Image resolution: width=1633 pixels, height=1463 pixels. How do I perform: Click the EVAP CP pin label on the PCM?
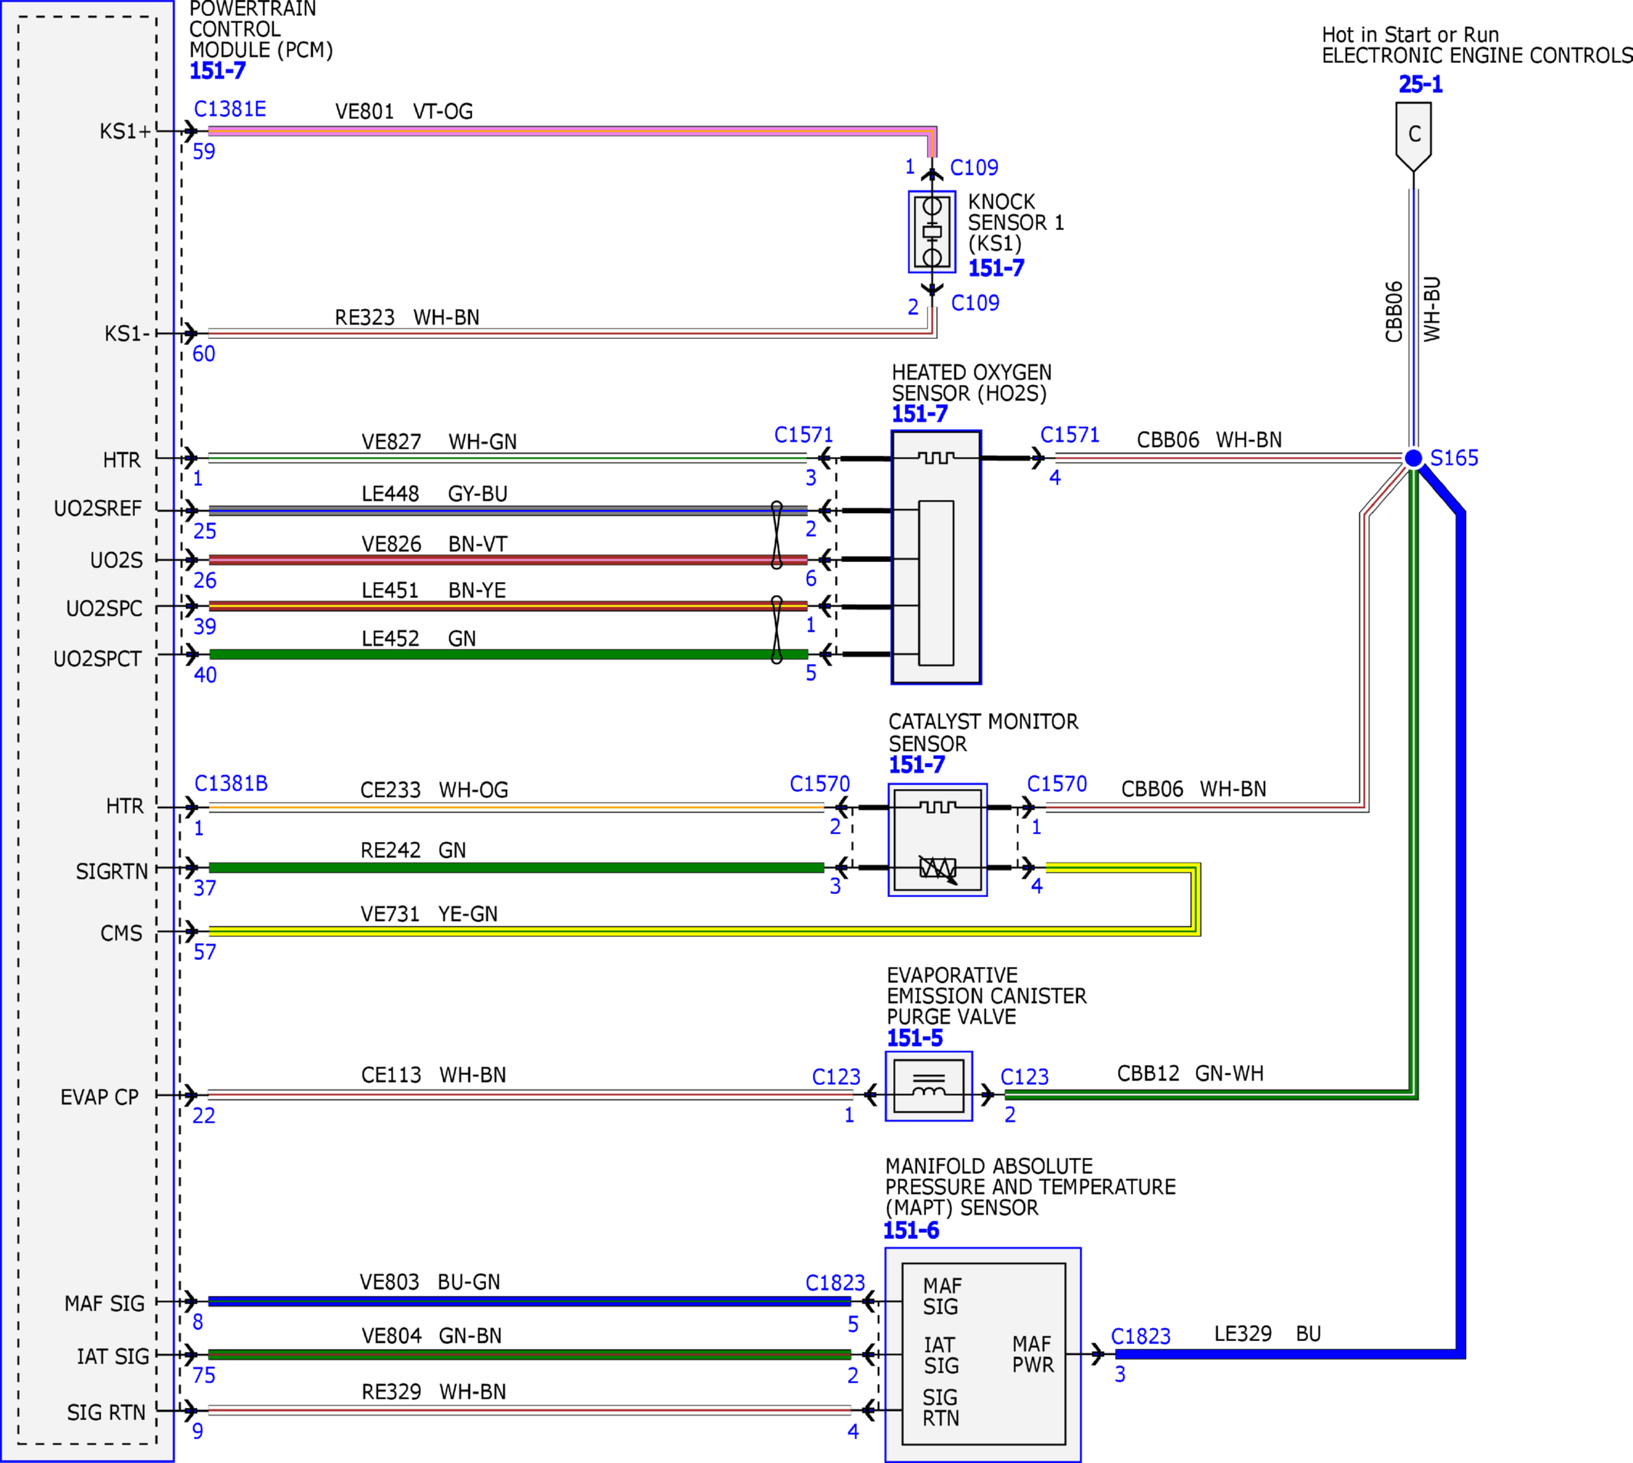click(100, 1097)
